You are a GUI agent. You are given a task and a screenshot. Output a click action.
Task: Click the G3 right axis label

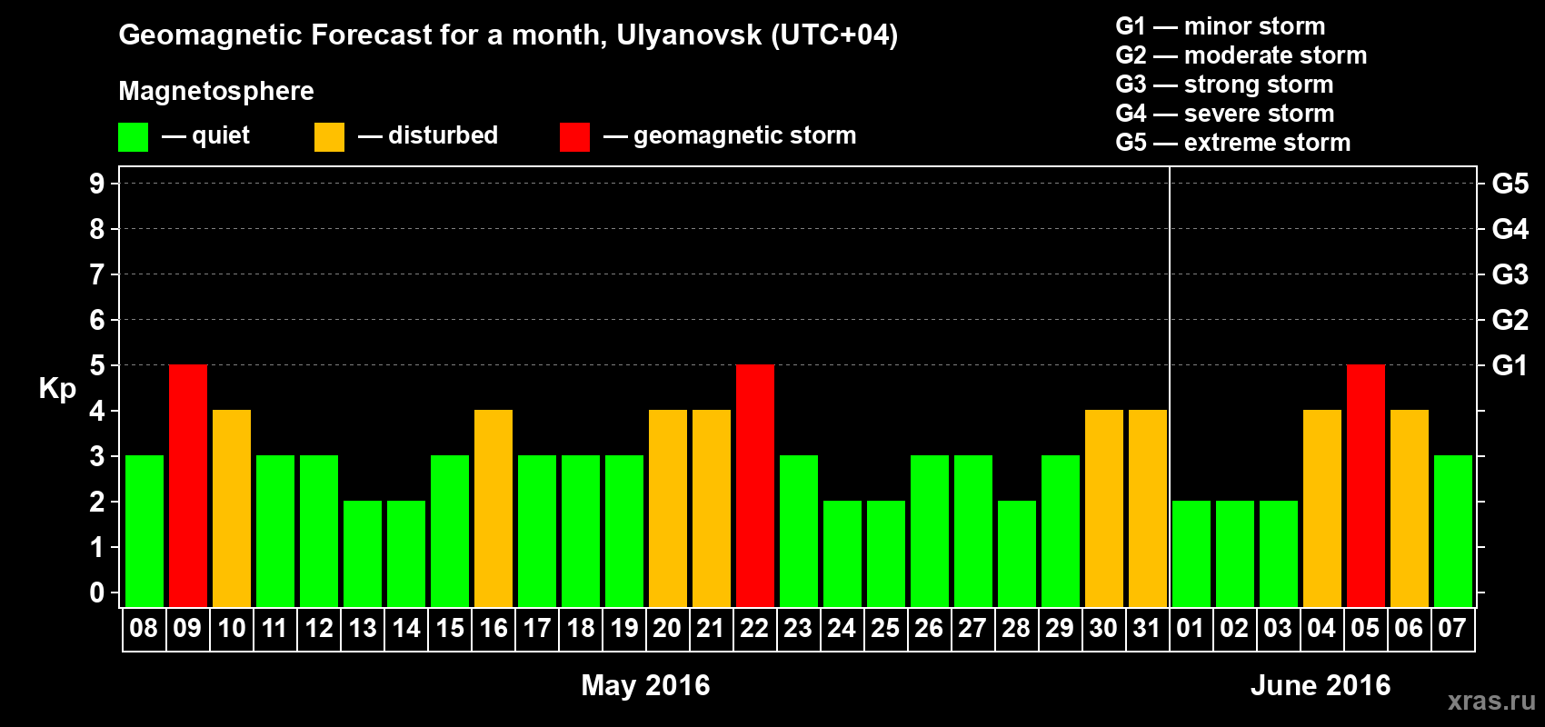click(1510, 274)
